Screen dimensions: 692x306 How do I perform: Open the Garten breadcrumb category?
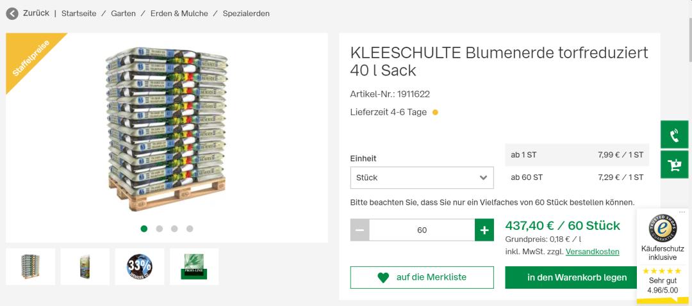(x=123, y=13)
